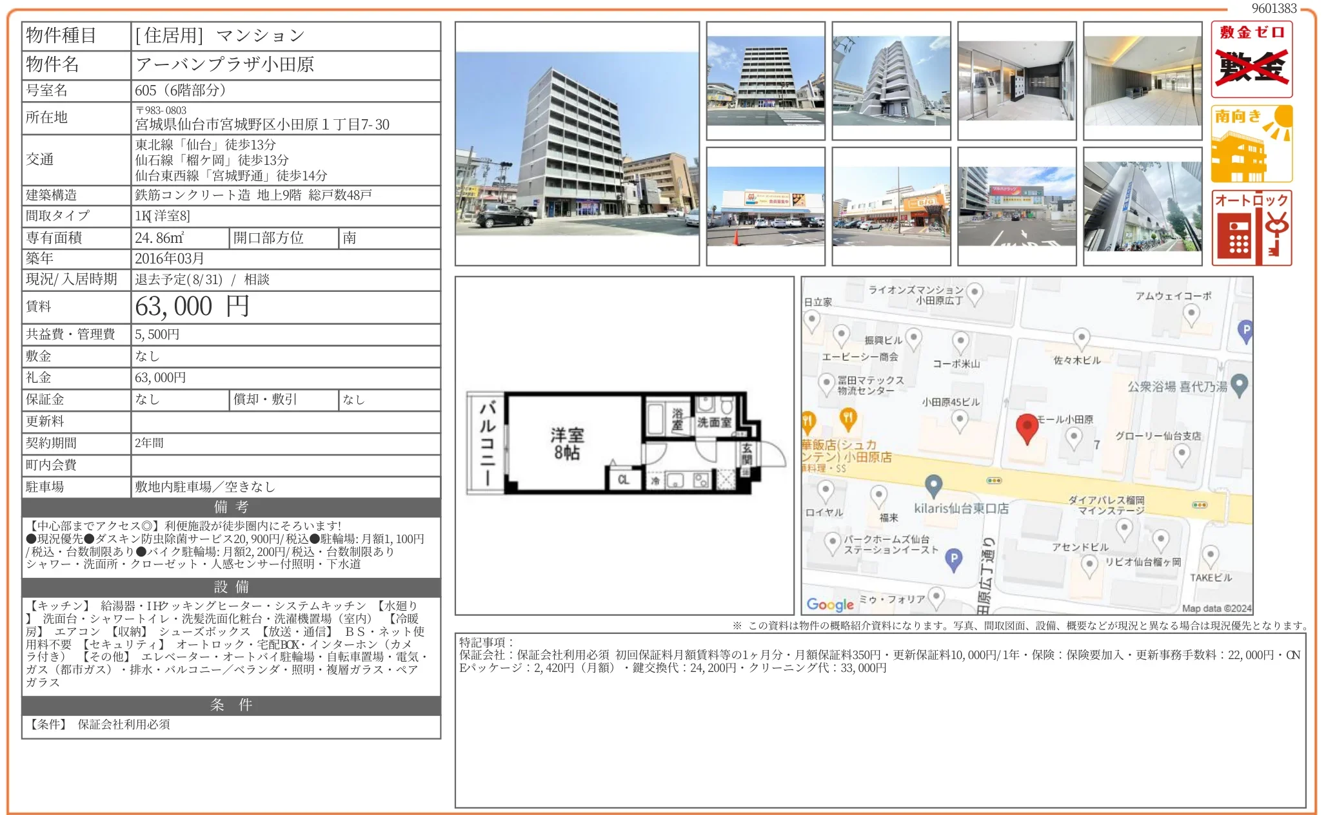
Task: Click the ライオンズマンション小田原広丁 map pin
Action: (x=975, y=294)
